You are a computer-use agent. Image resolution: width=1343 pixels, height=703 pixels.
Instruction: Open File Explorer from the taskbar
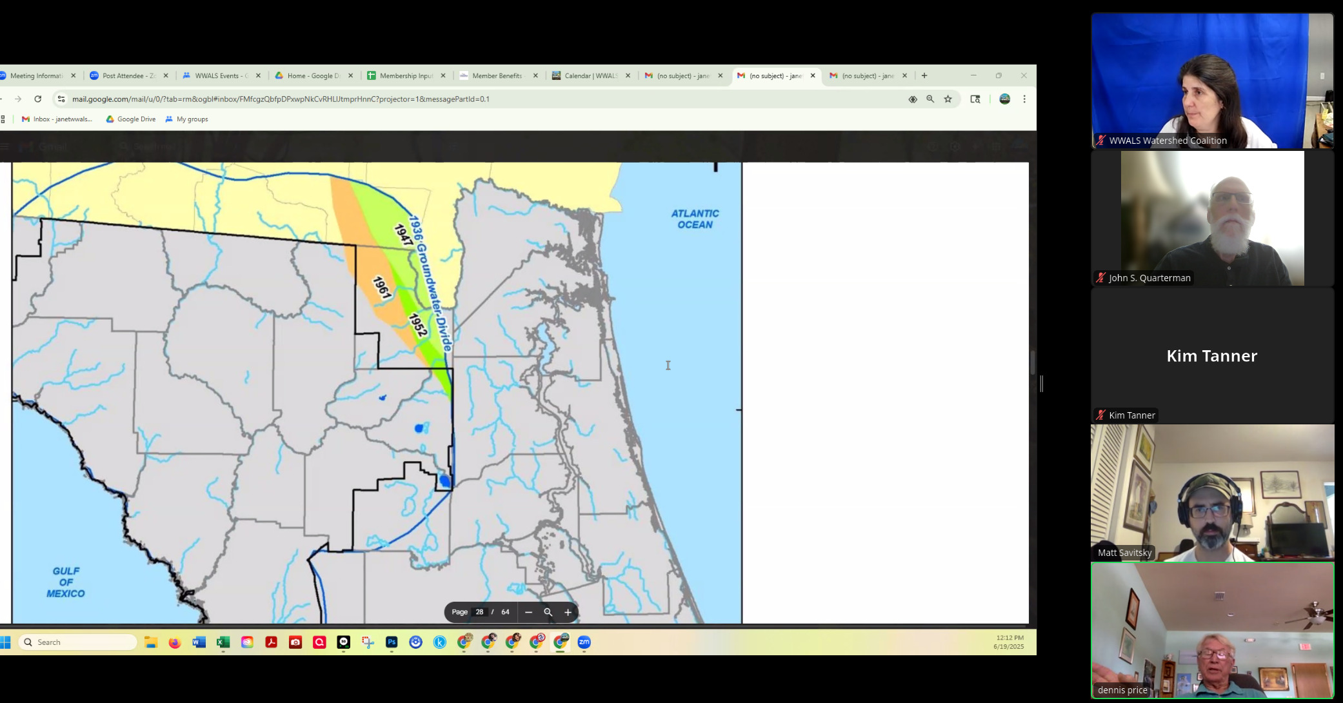coord(151,642)
